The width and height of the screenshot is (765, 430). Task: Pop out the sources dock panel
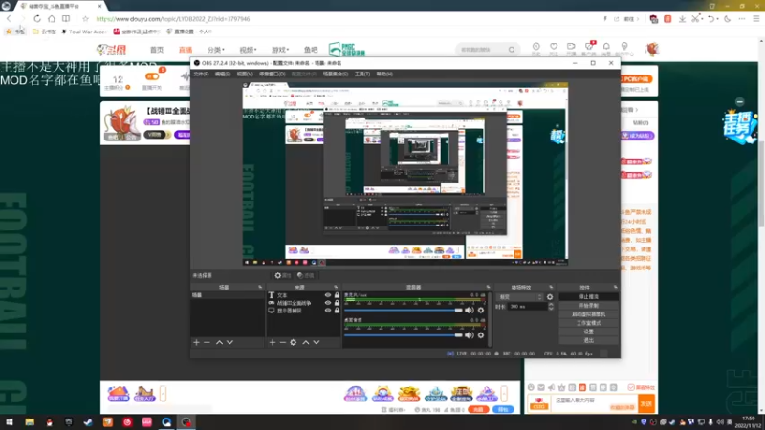(x=336, y=288)
